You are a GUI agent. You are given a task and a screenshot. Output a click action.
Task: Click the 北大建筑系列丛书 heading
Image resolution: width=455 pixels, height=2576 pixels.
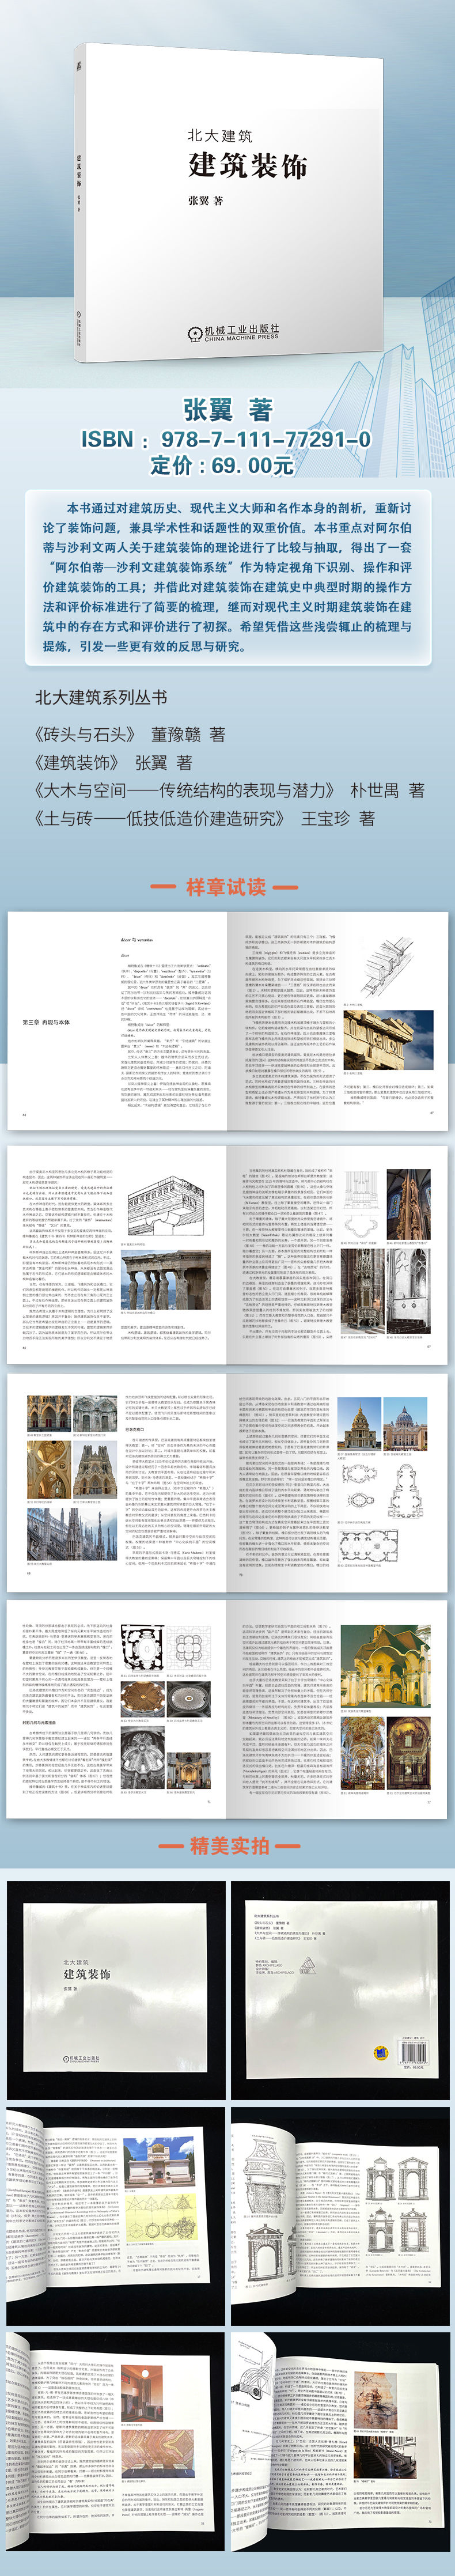point(101,697)
